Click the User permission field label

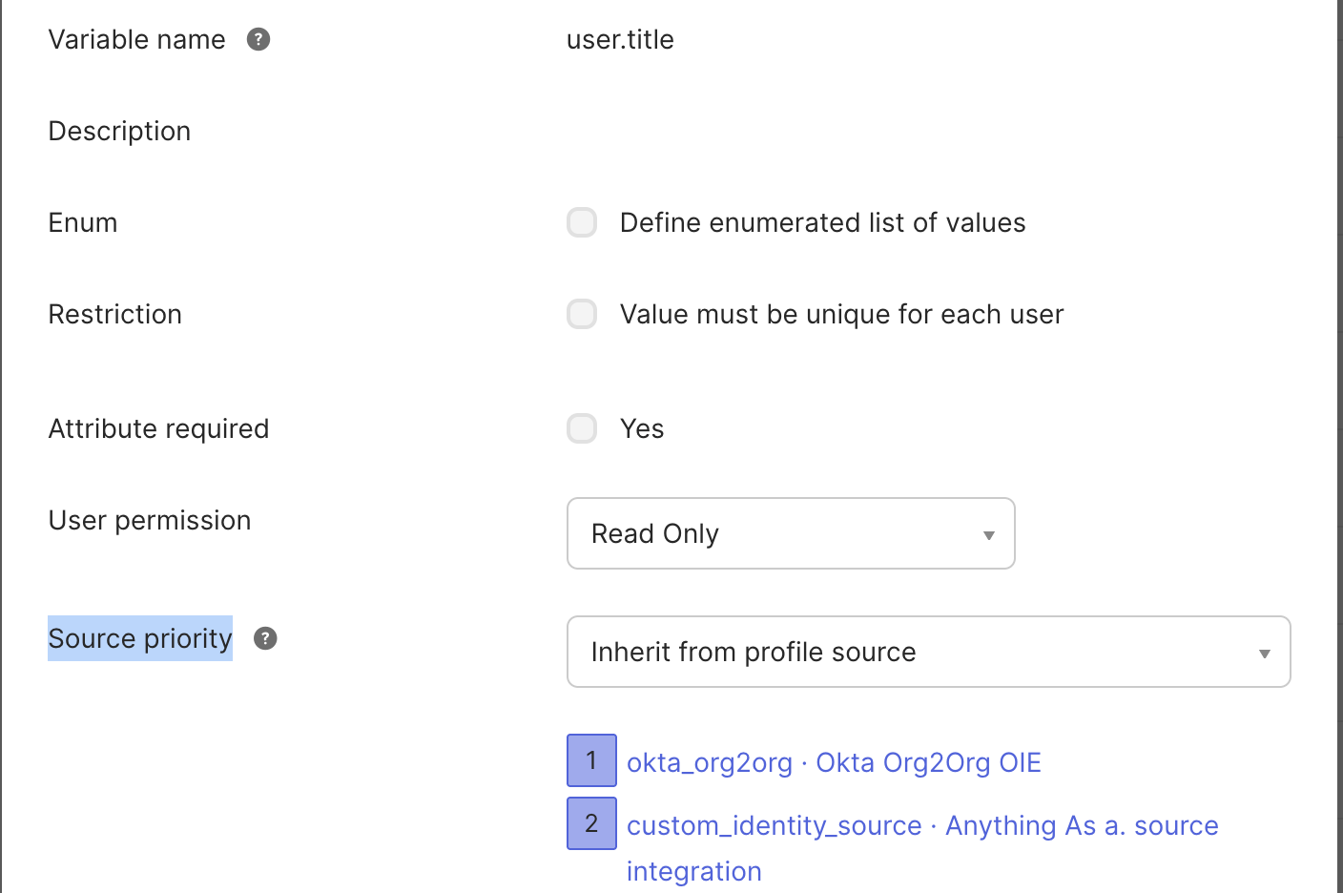[x=150, y=520]
